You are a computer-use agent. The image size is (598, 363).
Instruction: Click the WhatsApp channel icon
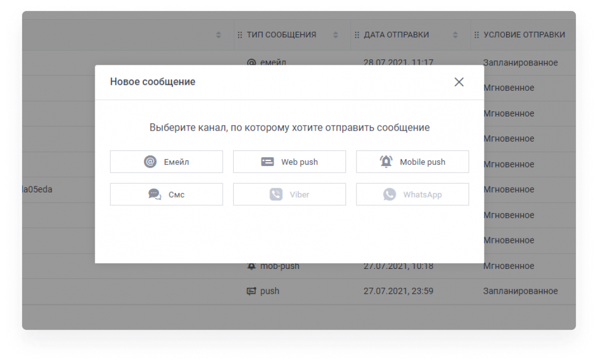[390, 195]
